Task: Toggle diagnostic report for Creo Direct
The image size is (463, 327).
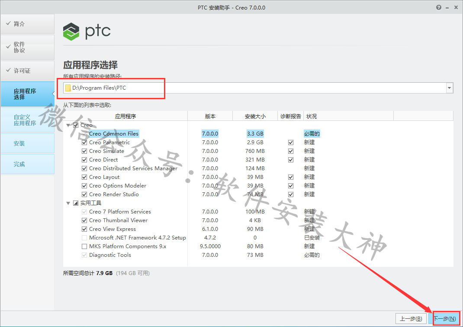Action: [x=291, y=160]
